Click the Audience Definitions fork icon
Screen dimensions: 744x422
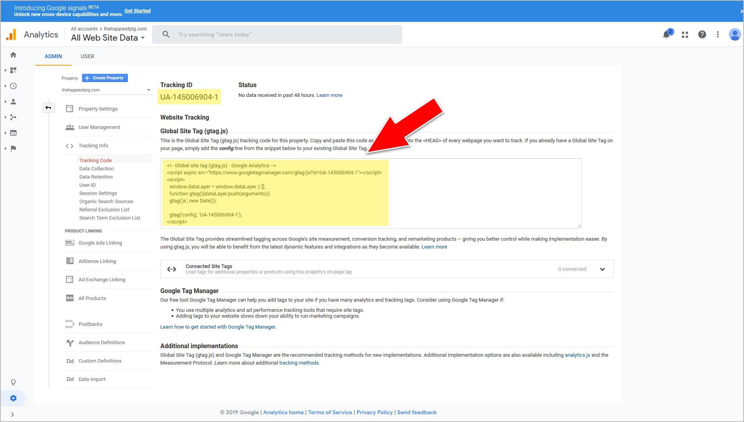click(70, 343)
